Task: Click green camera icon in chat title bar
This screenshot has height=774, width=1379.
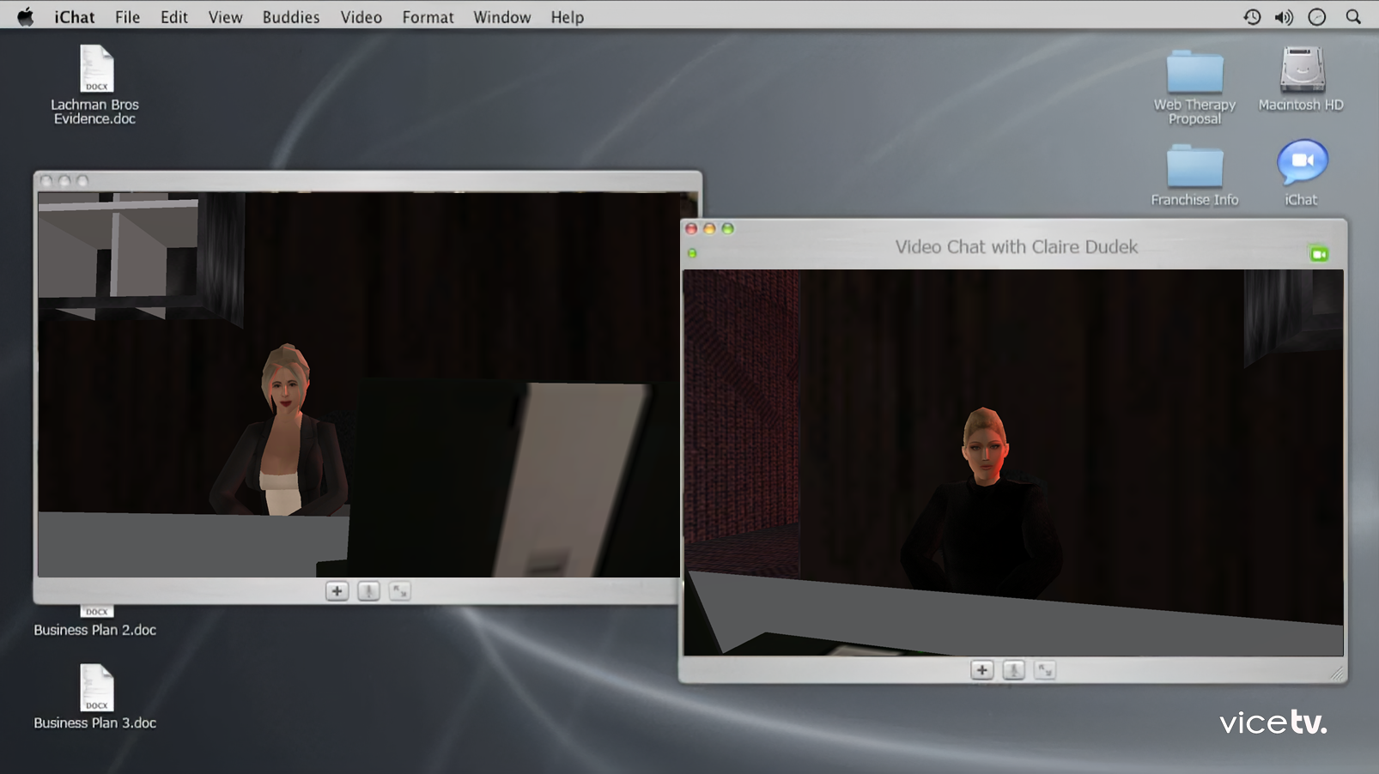Action: (x=1319, y=254)
